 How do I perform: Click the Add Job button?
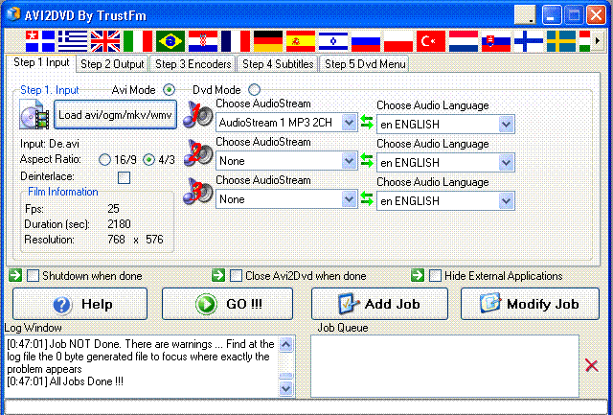pyautogui.click(x=379, y=304)
